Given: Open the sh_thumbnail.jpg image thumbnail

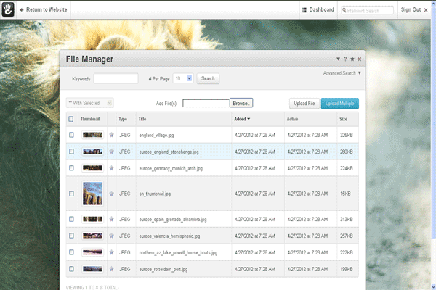Looking at the screenshot, I should 92,194.
